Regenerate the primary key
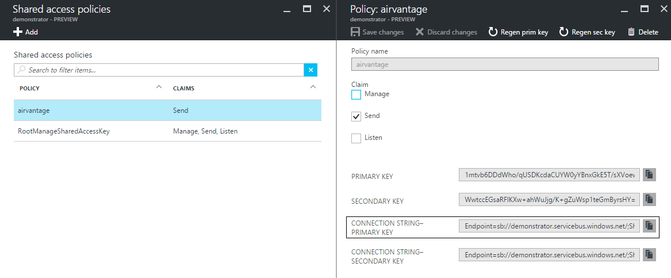The image size is (671, 278). click(x=518, y=32)
